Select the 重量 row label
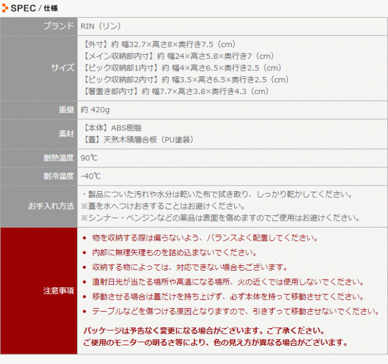The width and height of the screenshot is (388, 364). click(66, 110)
